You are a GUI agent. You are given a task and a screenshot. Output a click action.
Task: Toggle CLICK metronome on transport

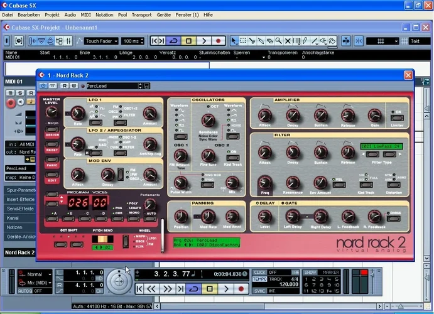(x=259, y=272)
